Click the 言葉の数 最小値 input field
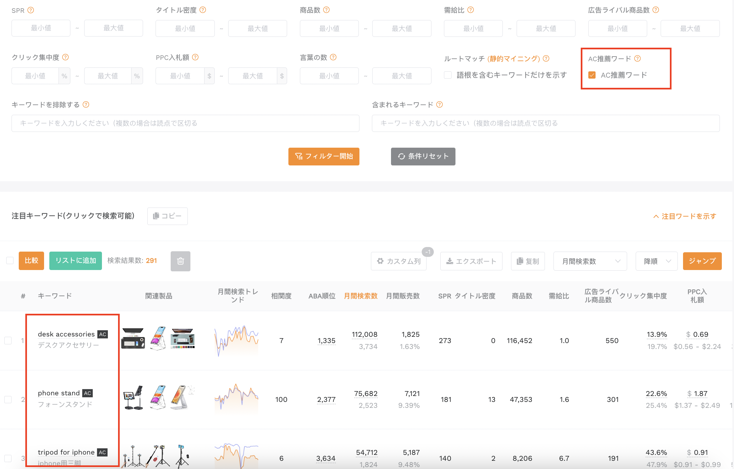The width and height of the screenshot is (734, 469). (329, 76)
